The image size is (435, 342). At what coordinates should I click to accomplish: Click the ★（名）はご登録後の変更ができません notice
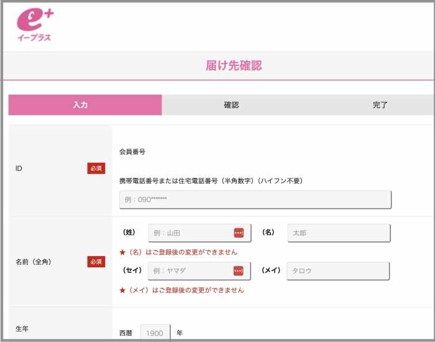pyautogui.click(x=178, y=252)
